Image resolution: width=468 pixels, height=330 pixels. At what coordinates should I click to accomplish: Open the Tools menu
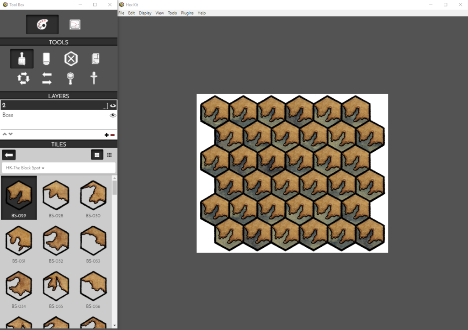pos(172,13)
